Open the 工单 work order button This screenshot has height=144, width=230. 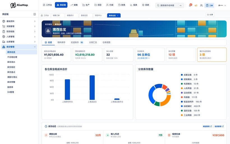click(209, 5)
